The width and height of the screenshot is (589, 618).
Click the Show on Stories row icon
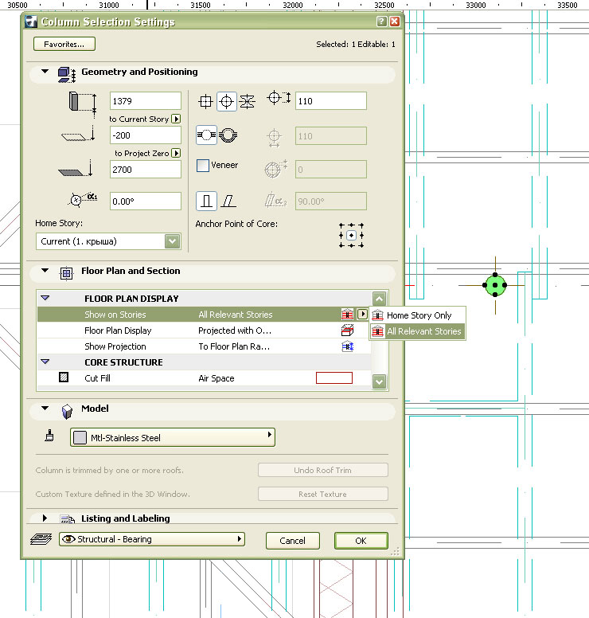click(x=347, y=314)
